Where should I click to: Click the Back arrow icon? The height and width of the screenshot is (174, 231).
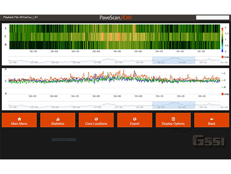click(212, 119)
